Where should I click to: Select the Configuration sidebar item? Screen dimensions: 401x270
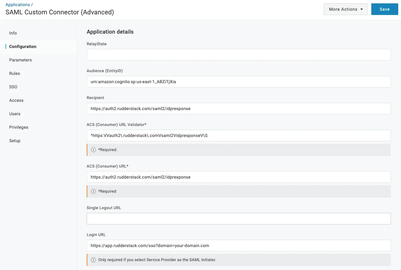point(23,46)
